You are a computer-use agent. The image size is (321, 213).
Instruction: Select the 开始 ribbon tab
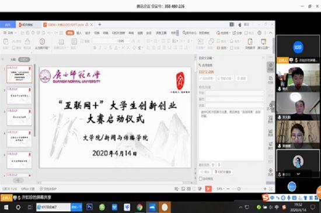[70, 33]
